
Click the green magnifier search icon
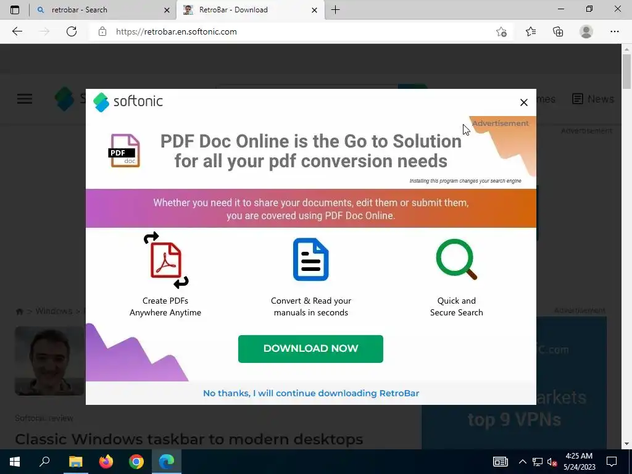coord(456,259)
